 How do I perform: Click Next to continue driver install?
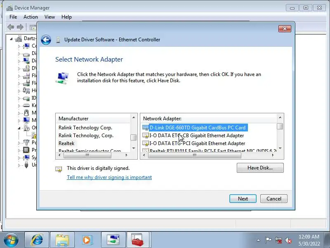(243, 199)
